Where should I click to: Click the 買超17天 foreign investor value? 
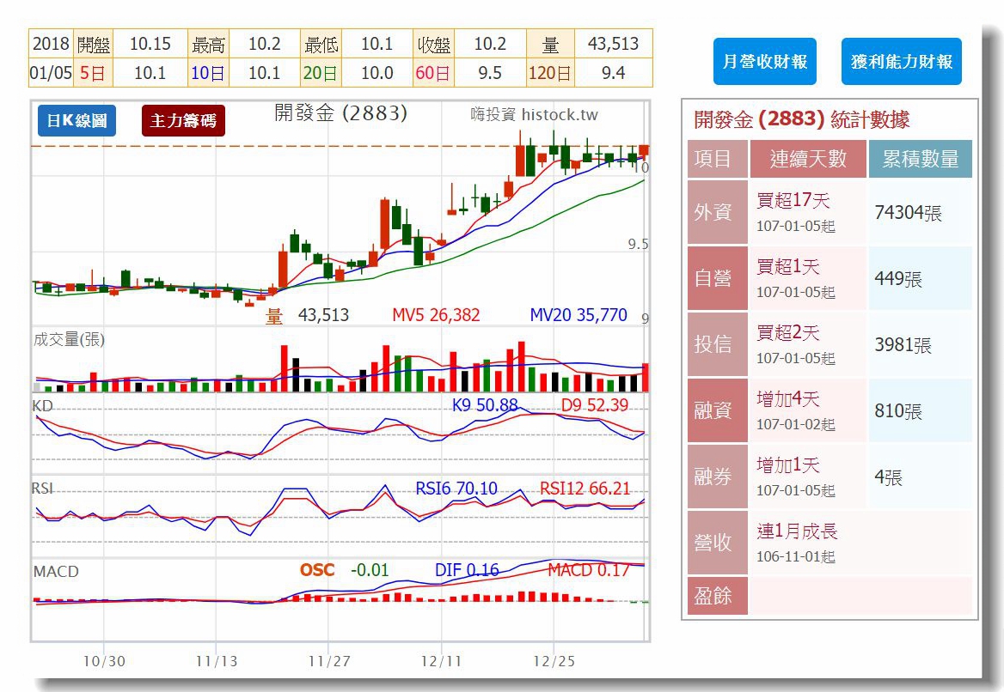point(793,201)
